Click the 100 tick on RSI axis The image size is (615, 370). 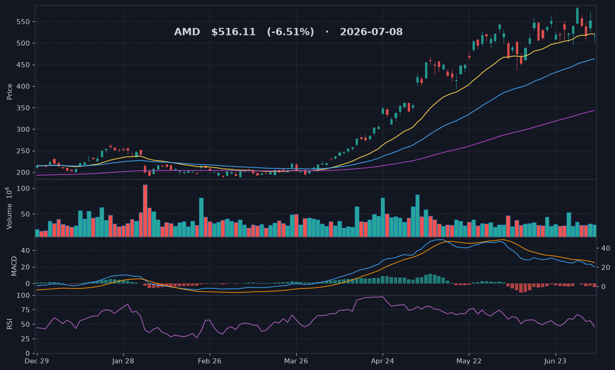tap(23, 296)
